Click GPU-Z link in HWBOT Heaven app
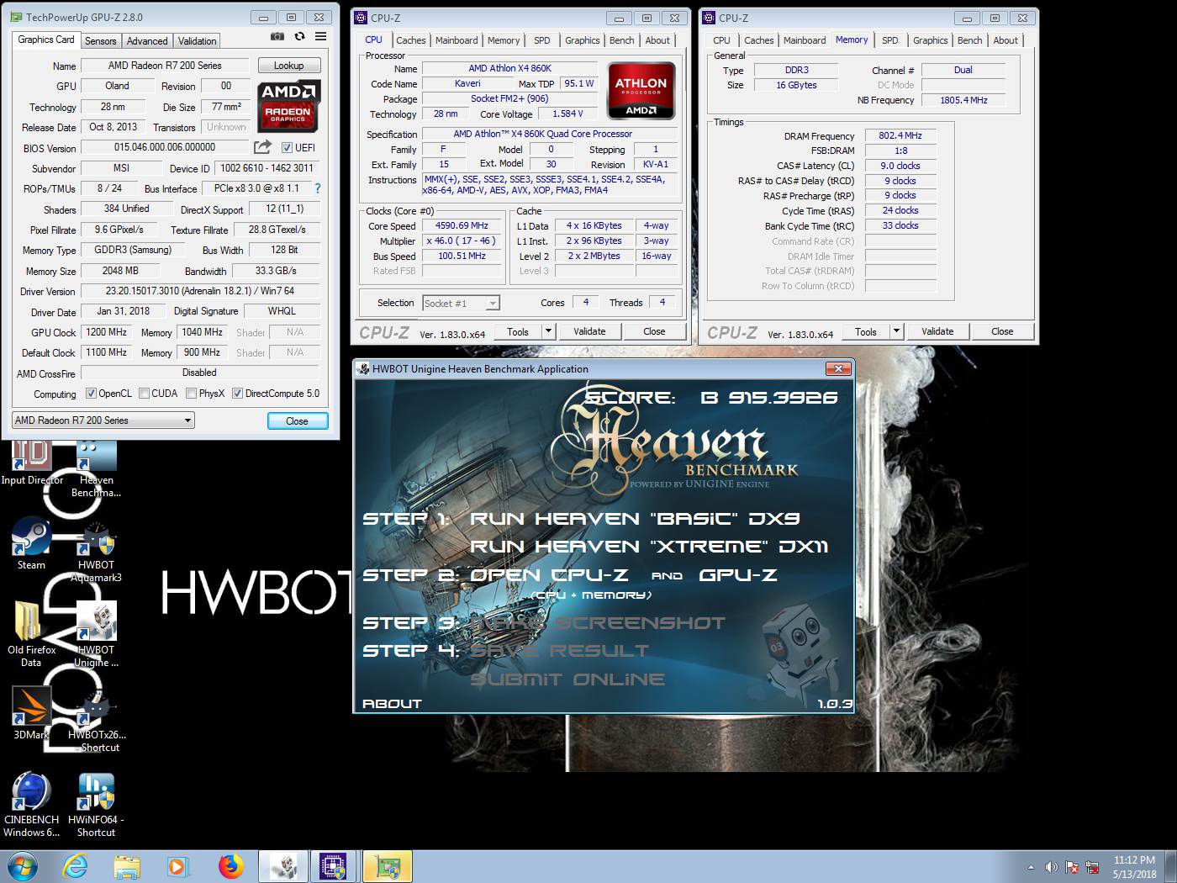 click(x=738, y=575)
